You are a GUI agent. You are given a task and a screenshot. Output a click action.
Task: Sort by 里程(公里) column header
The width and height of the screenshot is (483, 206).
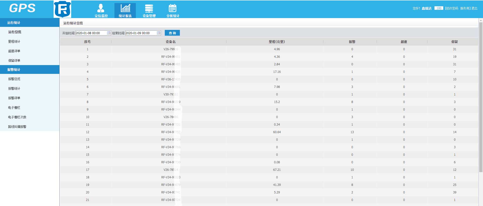(x=276, y=42)
